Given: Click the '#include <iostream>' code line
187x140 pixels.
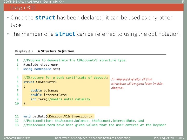Looking at the screenshot, I should (x=41, y=65).
